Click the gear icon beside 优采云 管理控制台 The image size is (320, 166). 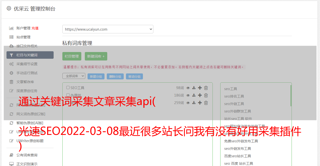click(9, 8)
